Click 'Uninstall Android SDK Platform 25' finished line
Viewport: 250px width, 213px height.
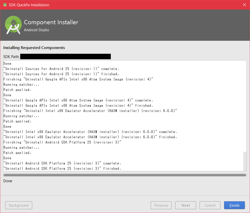click(x=62, y=168)
